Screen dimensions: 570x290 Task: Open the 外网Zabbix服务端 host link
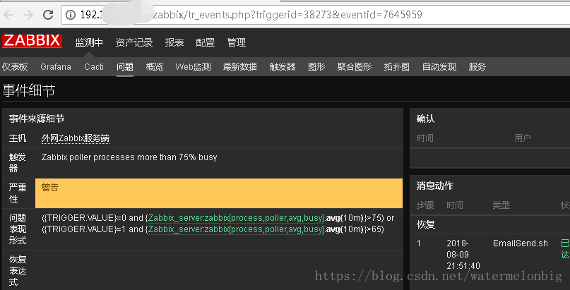76,138
